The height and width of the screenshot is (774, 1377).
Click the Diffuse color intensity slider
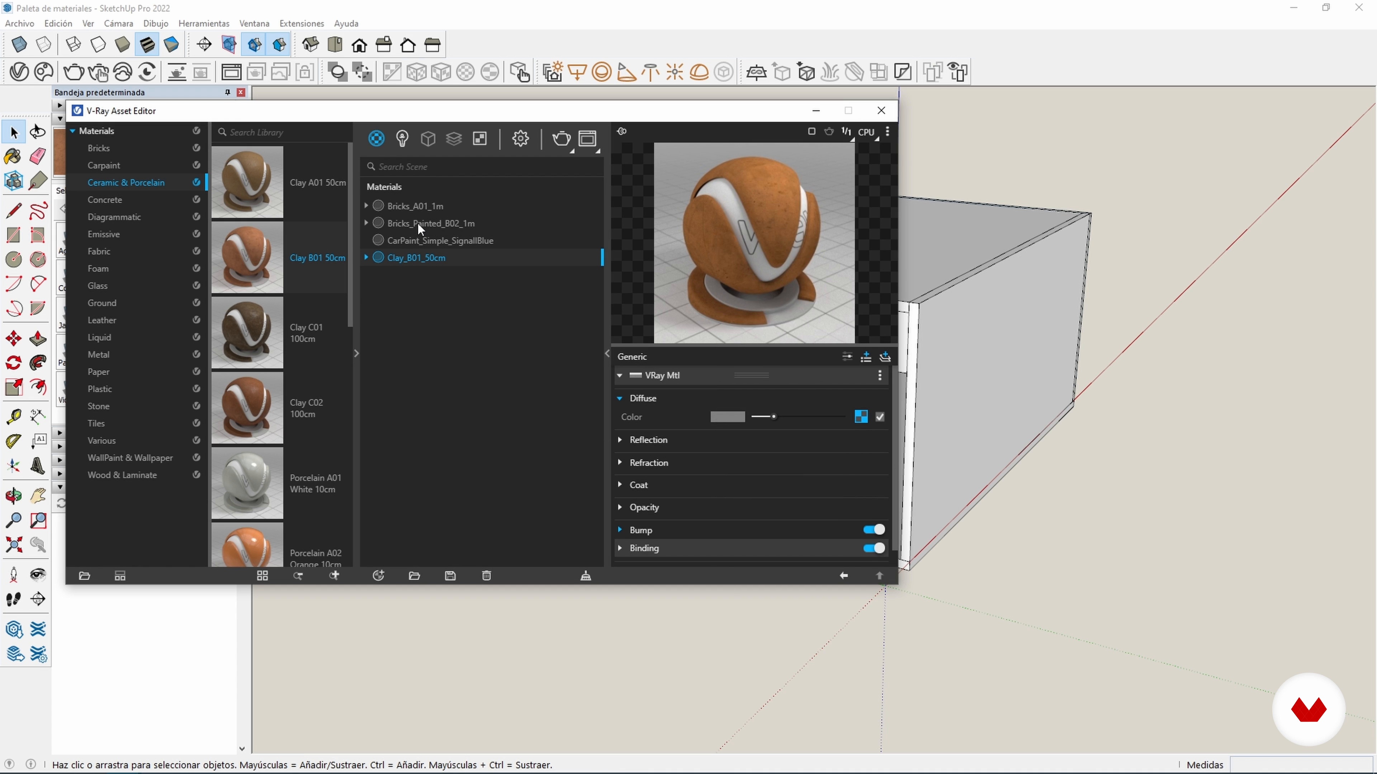pyautogui.click(x=798, y=417)
